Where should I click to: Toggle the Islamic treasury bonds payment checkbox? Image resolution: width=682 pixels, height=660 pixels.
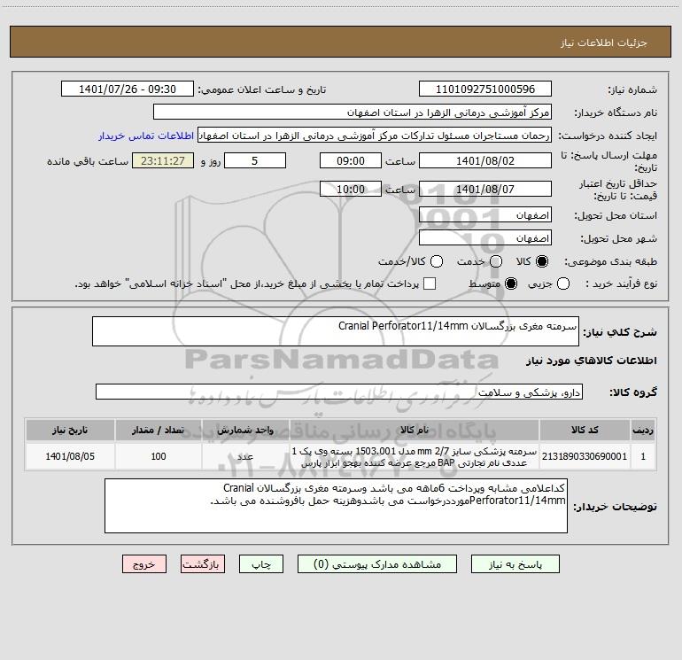[x=430, y=283]
